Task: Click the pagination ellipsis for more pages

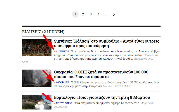Action: (106, 15)
